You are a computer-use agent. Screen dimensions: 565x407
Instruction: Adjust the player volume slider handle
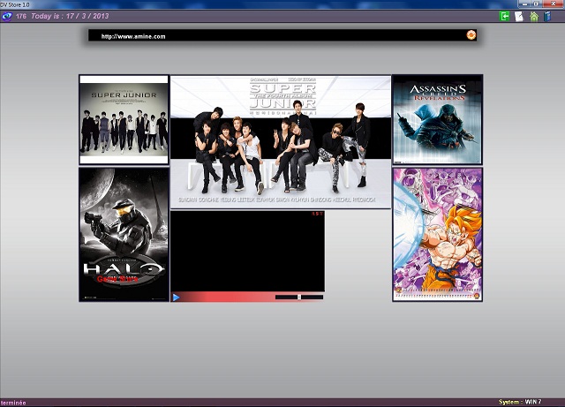click(299, 297)
